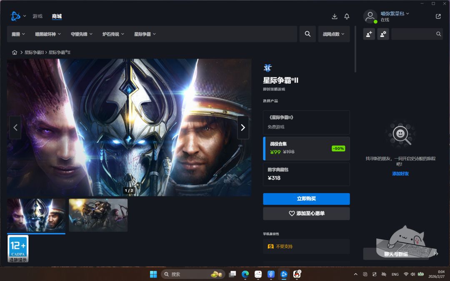Open the 战网点数 dropdown
The image size is (450, 281).
(334, 34)
